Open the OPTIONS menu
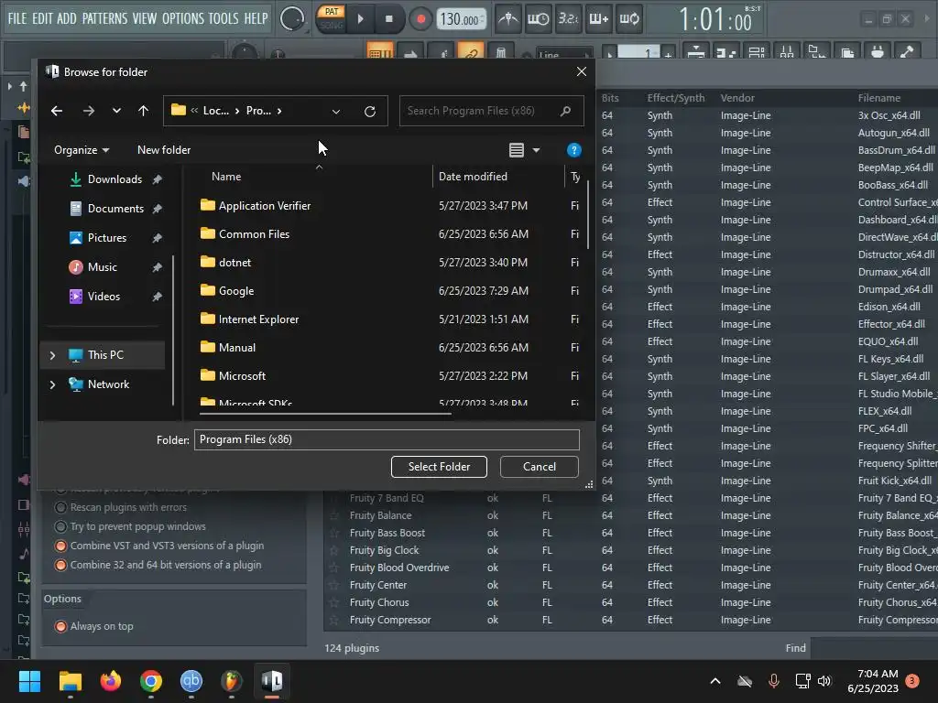 (x=183, y=18)
